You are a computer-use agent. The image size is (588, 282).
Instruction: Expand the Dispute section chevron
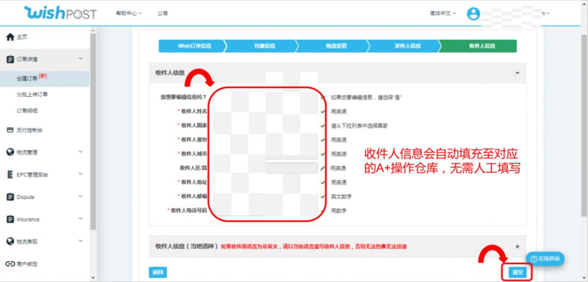click(80, 196)
